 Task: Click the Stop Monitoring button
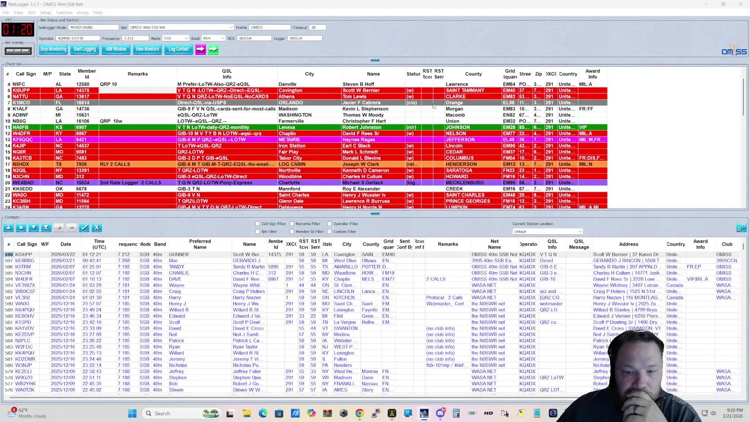(53, 49)
